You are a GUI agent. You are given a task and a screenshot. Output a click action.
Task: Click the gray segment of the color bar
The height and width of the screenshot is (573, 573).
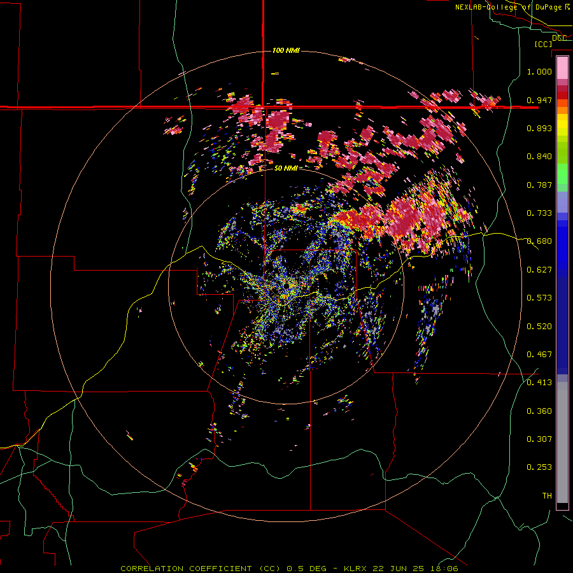coord(562,442)
